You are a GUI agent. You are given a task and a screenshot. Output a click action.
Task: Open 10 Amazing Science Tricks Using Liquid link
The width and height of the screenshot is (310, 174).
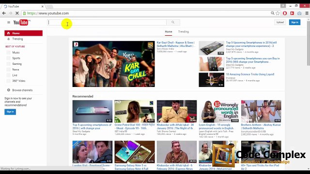point(250,74)
